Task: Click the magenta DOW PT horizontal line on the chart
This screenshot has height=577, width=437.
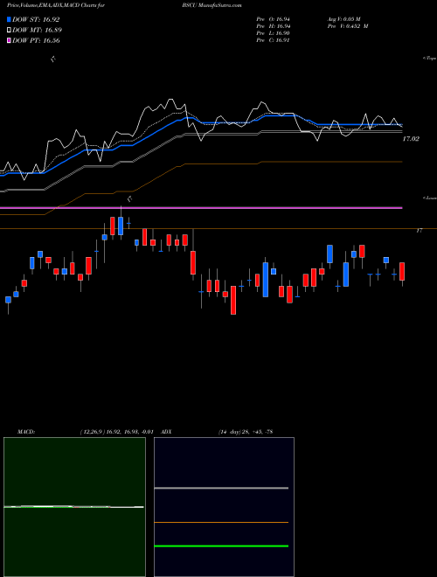Action: pos(201,208)
